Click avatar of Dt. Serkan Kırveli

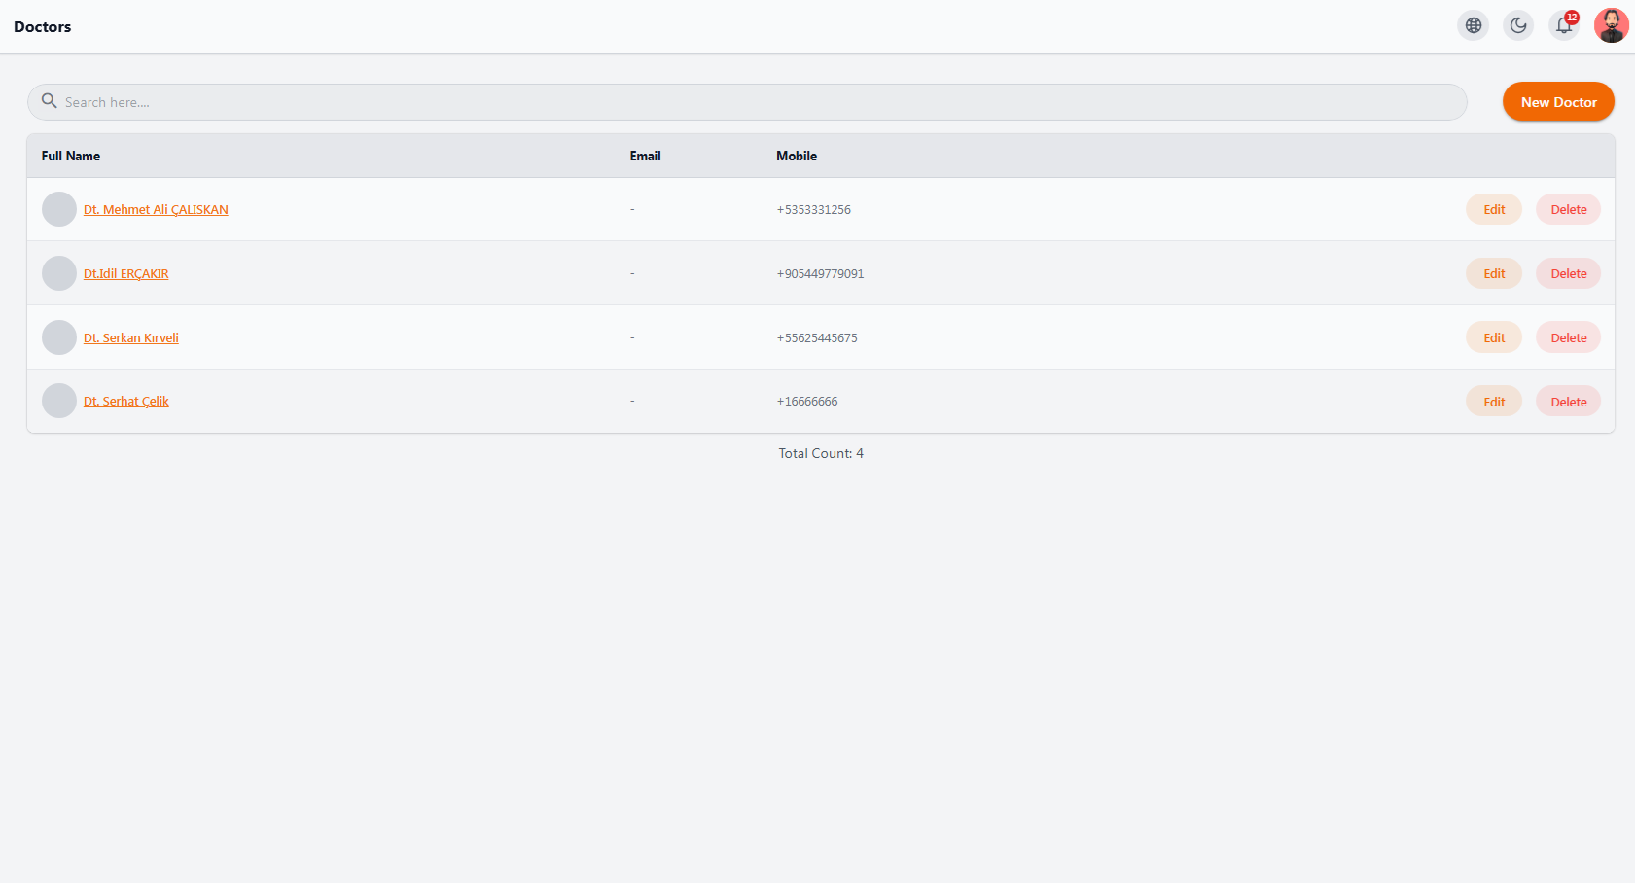coord(59,337)
